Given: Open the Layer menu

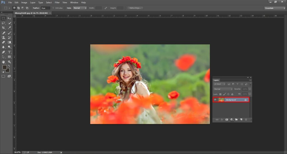Looking at the screenshot, I should pos(33,3).
